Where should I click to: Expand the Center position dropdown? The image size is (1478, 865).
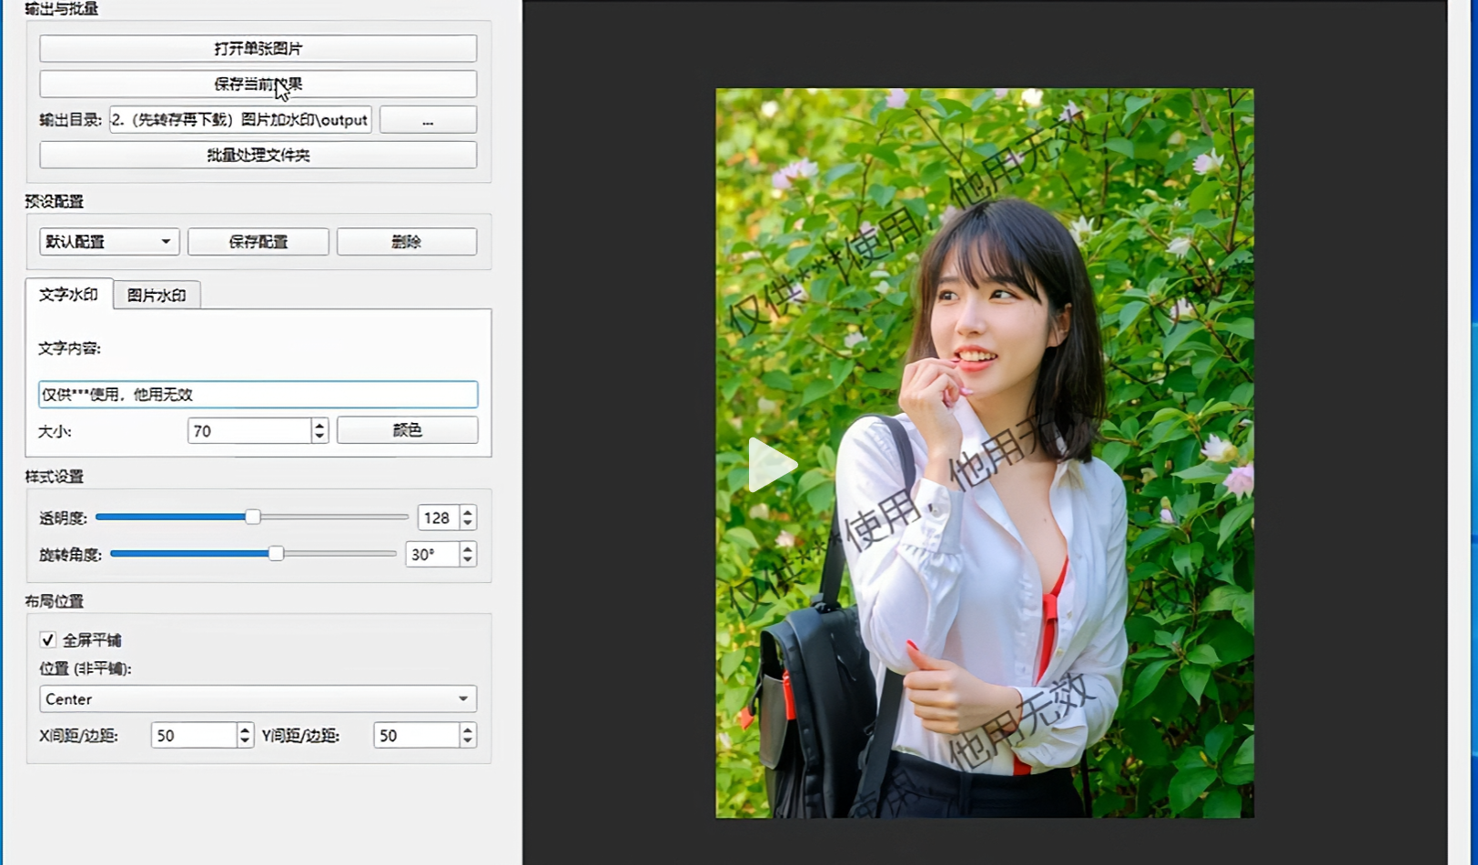click(258, 699)
